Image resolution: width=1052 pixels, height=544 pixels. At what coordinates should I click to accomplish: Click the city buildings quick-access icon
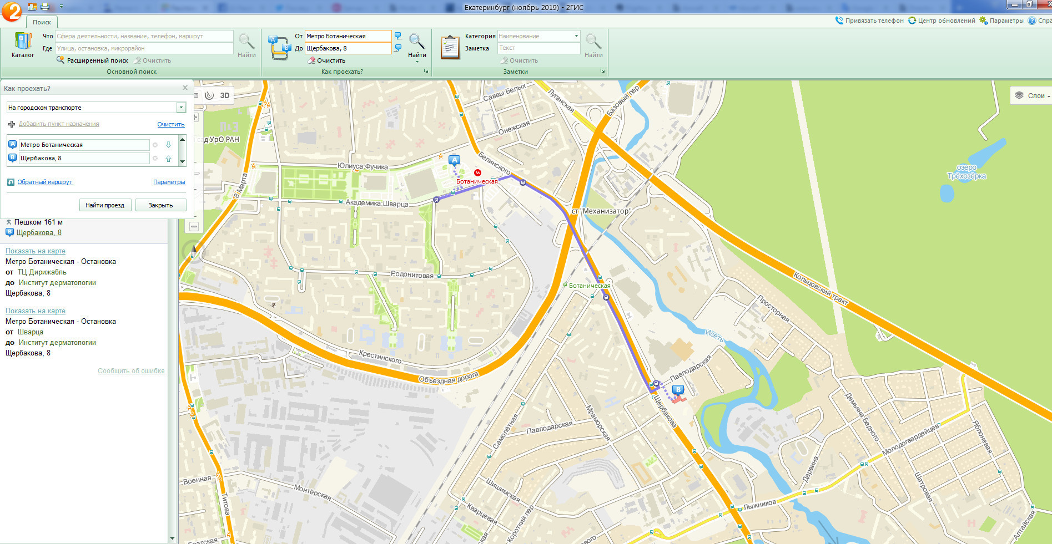click(x=32, y=7)
